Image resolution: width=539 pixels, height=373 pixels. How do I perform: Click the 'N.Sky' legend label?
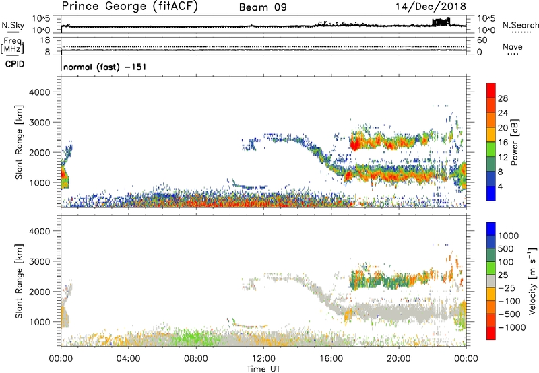click(13, 25)
